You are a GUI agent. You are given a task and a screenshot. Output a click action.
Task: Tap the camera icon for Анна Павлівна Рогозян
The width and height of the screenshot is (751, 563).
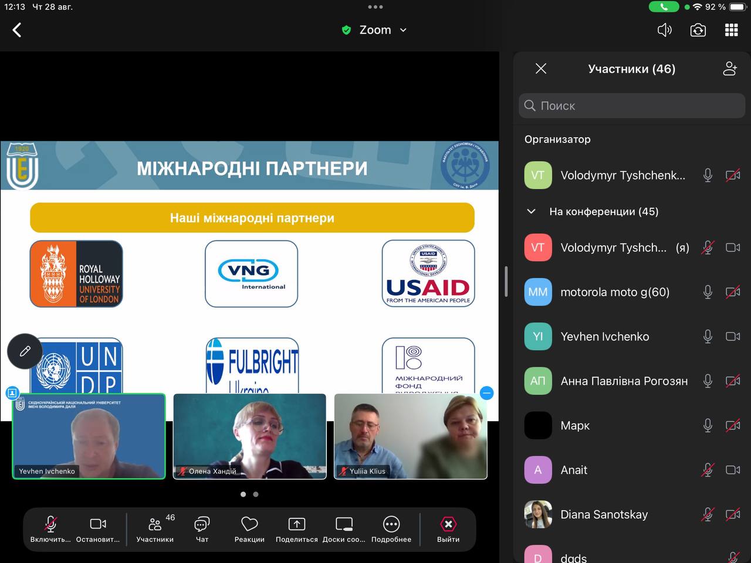[x=733, y=381]
